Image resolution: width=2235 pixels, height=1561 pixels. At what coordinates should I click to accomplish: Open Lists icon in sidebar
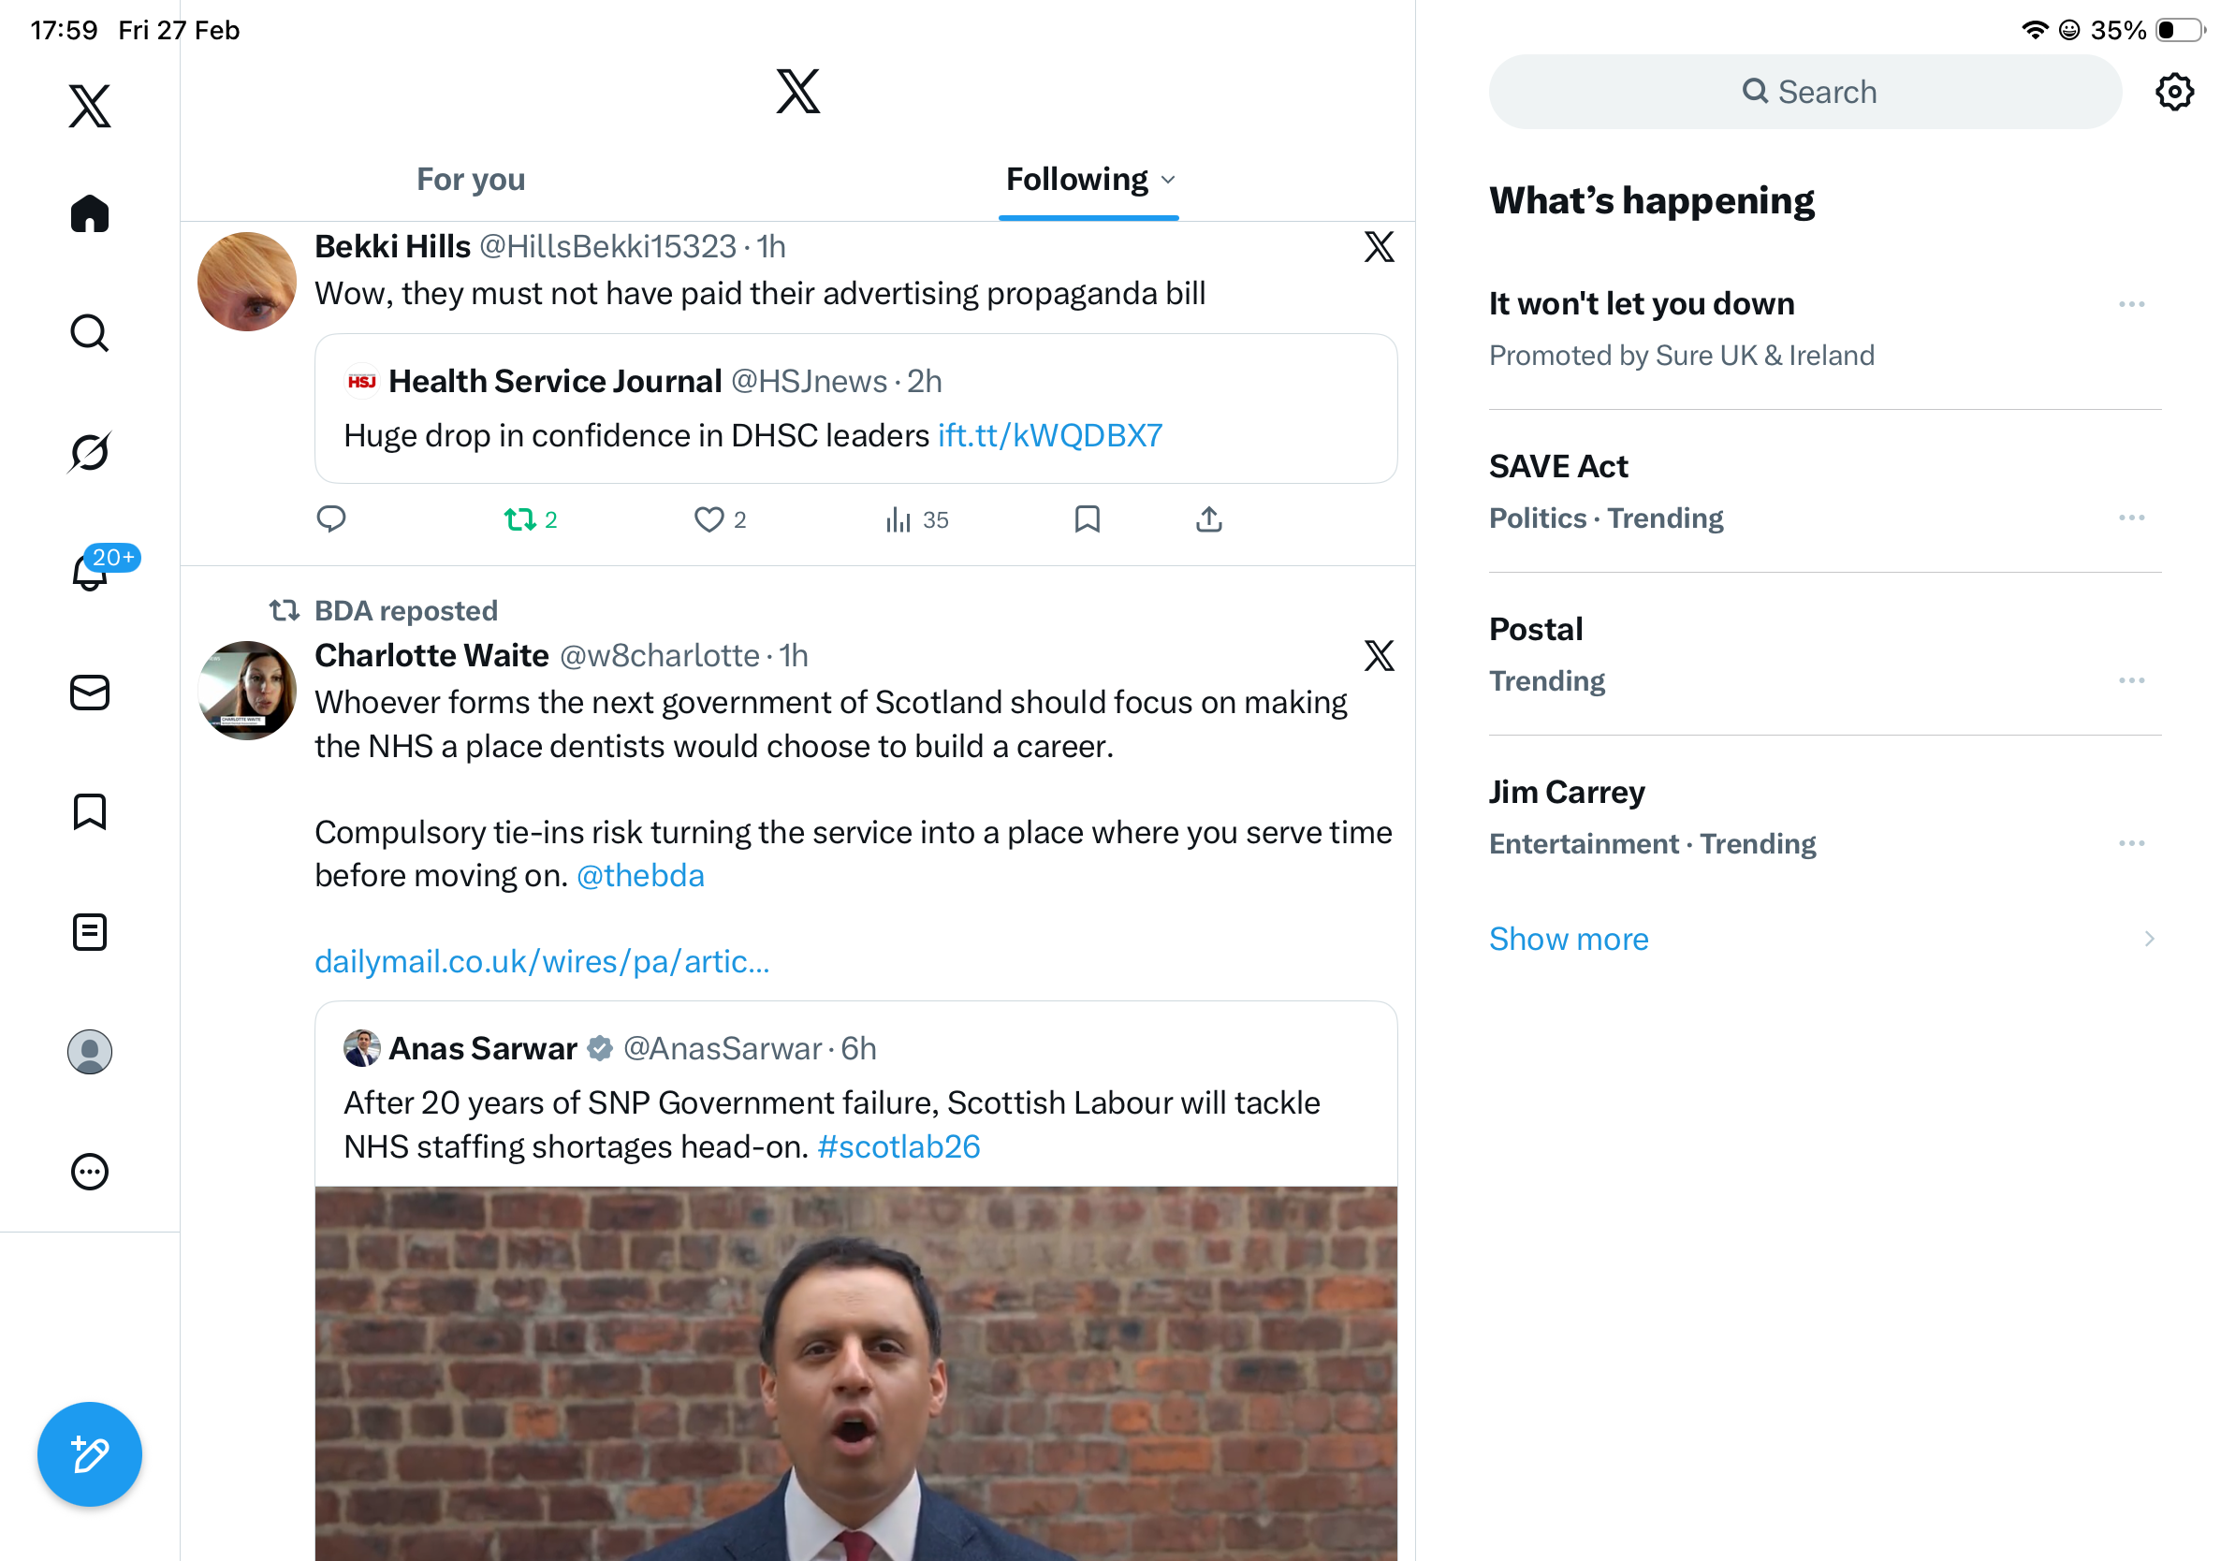(90, 931)
